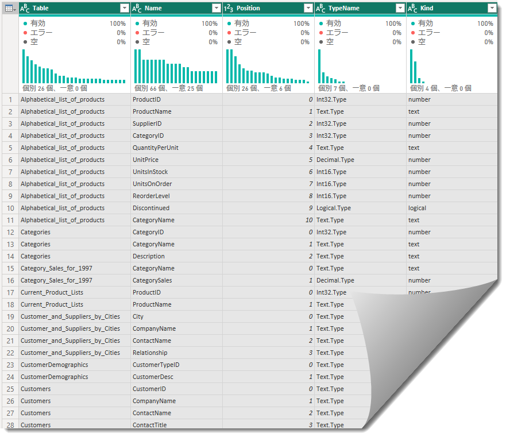Change the numeric type icon on Position column

tap(229, 9)
